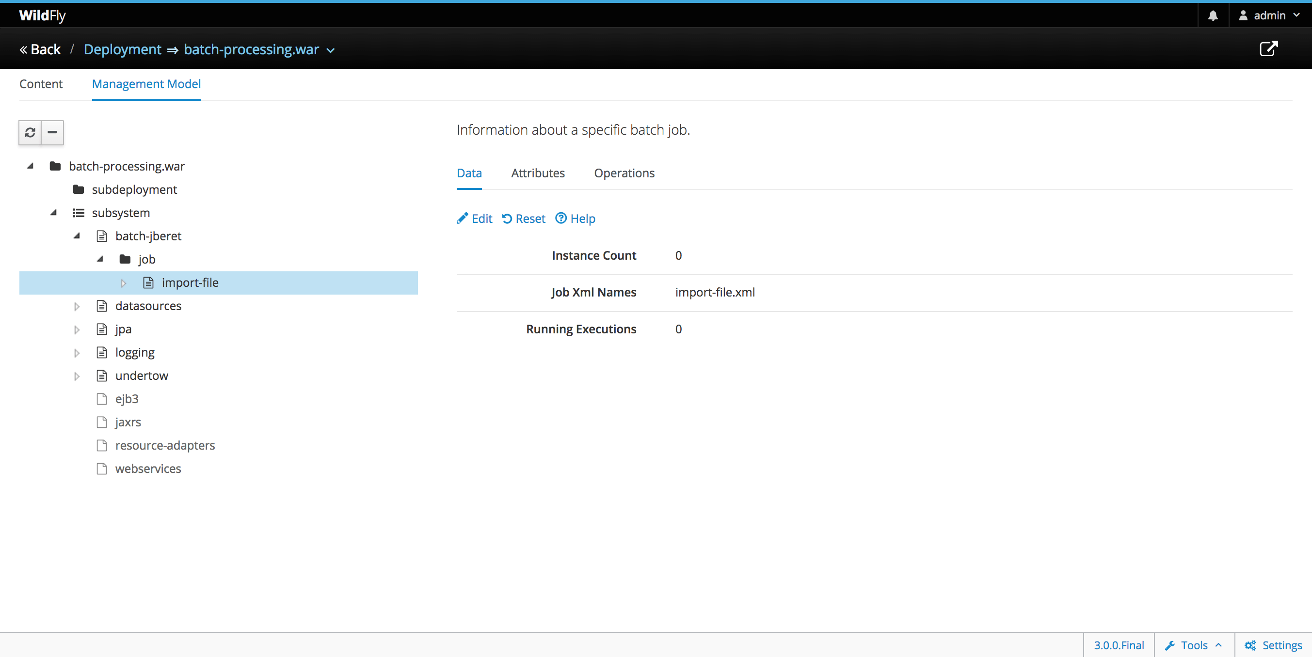The width and height of the screenshot is (1312, 657).
Task: Expand the logging tree node
Action: click(77, 353)
